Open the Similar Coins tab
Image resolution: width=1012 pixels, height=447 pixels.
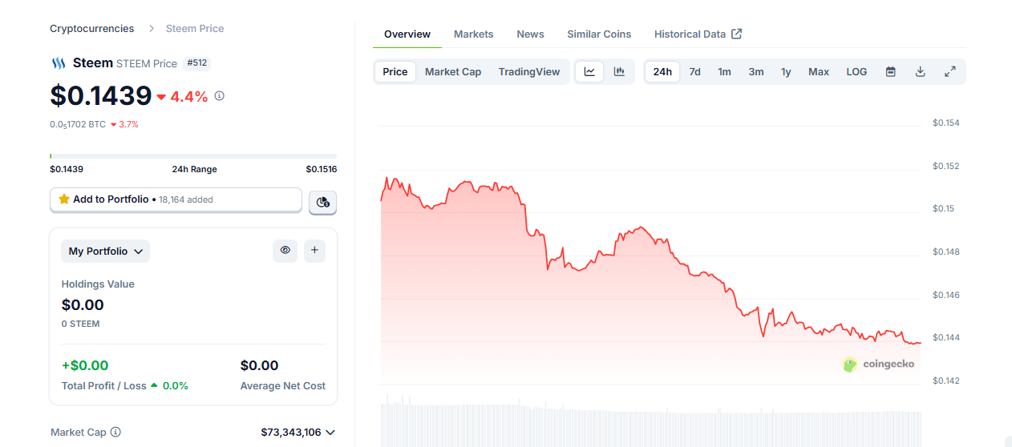[599, 34]
